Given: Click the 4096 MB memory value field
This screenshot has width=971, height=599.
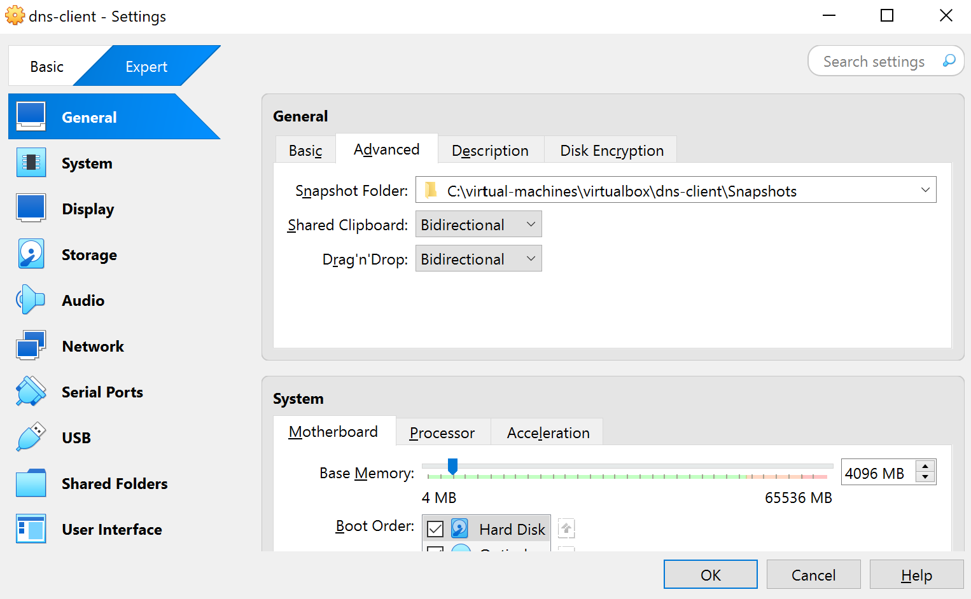Looking at the screenshot, I should click(x=878, y=473).
